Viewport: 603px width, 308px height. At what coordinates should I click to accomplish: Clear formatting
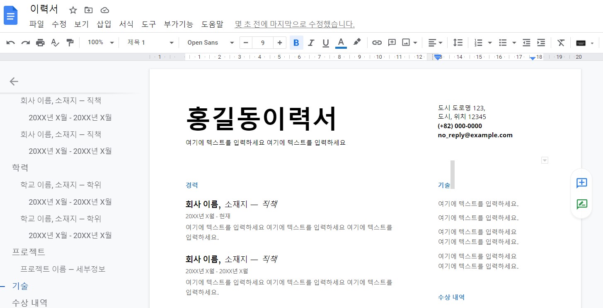click(x=561, y=43)
